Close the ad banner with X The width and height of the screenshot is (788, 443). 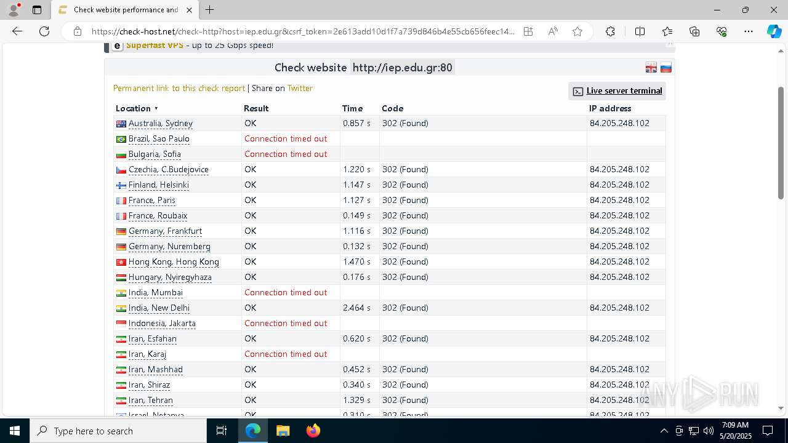click(x=670, y=44)
